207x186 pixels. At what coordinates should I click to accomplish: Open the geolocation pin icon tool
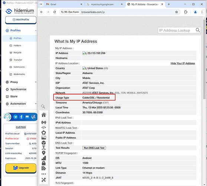coord(43,153)
